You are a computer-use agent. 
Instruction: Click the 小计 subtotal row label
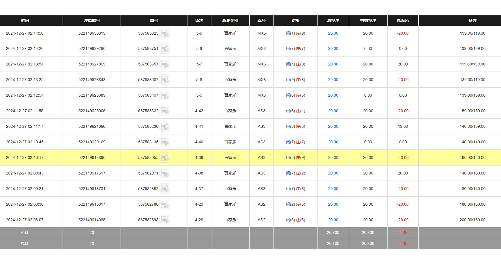pos(25,232)
